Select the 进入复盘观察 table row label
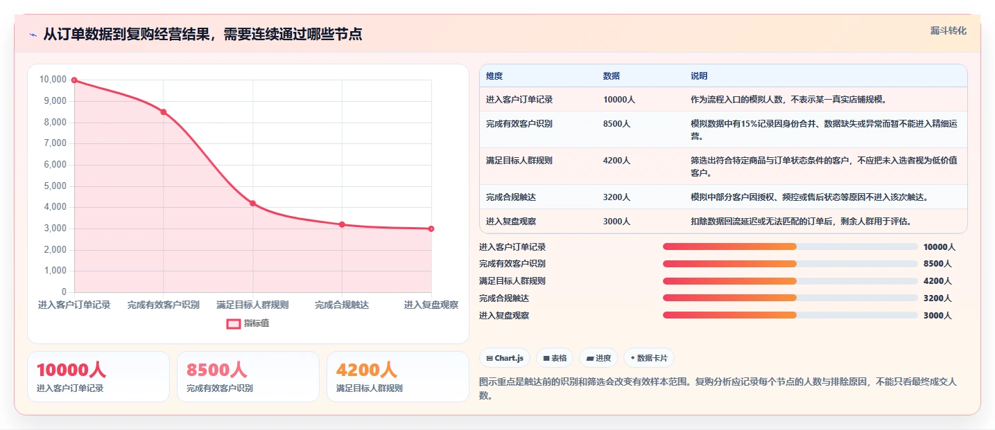This screenshot has height=430, width=995. click(x=511, y=221)
